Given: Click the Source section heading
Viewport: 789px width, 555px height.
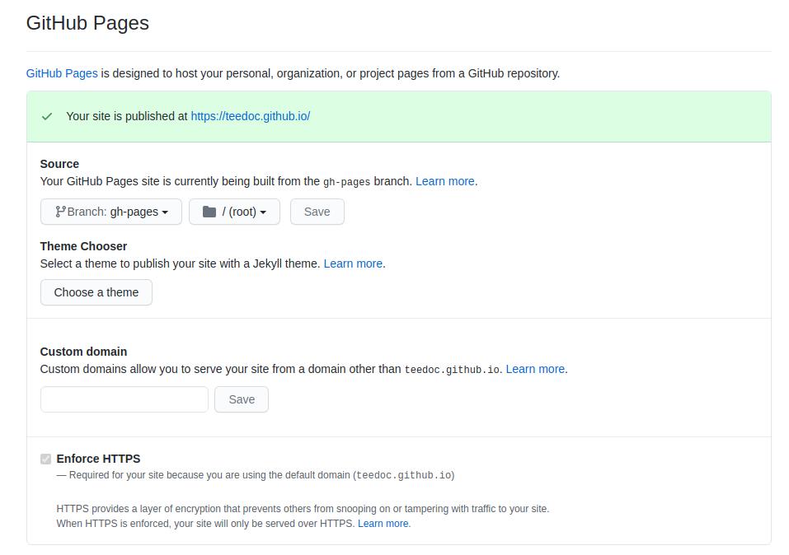Looking at the screenshot, I should pos(59,164).
